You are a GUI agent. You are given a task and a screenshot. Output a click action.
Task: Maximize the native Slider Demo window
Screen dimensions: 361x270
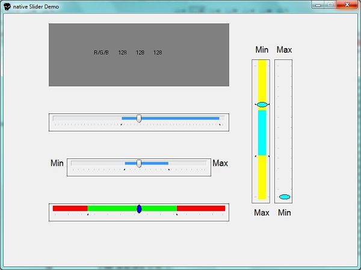[330, 5]
